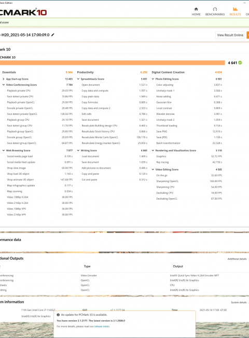Select the Load document row
The height and width of the screenshot is (338, 249).
click(115, 157)
